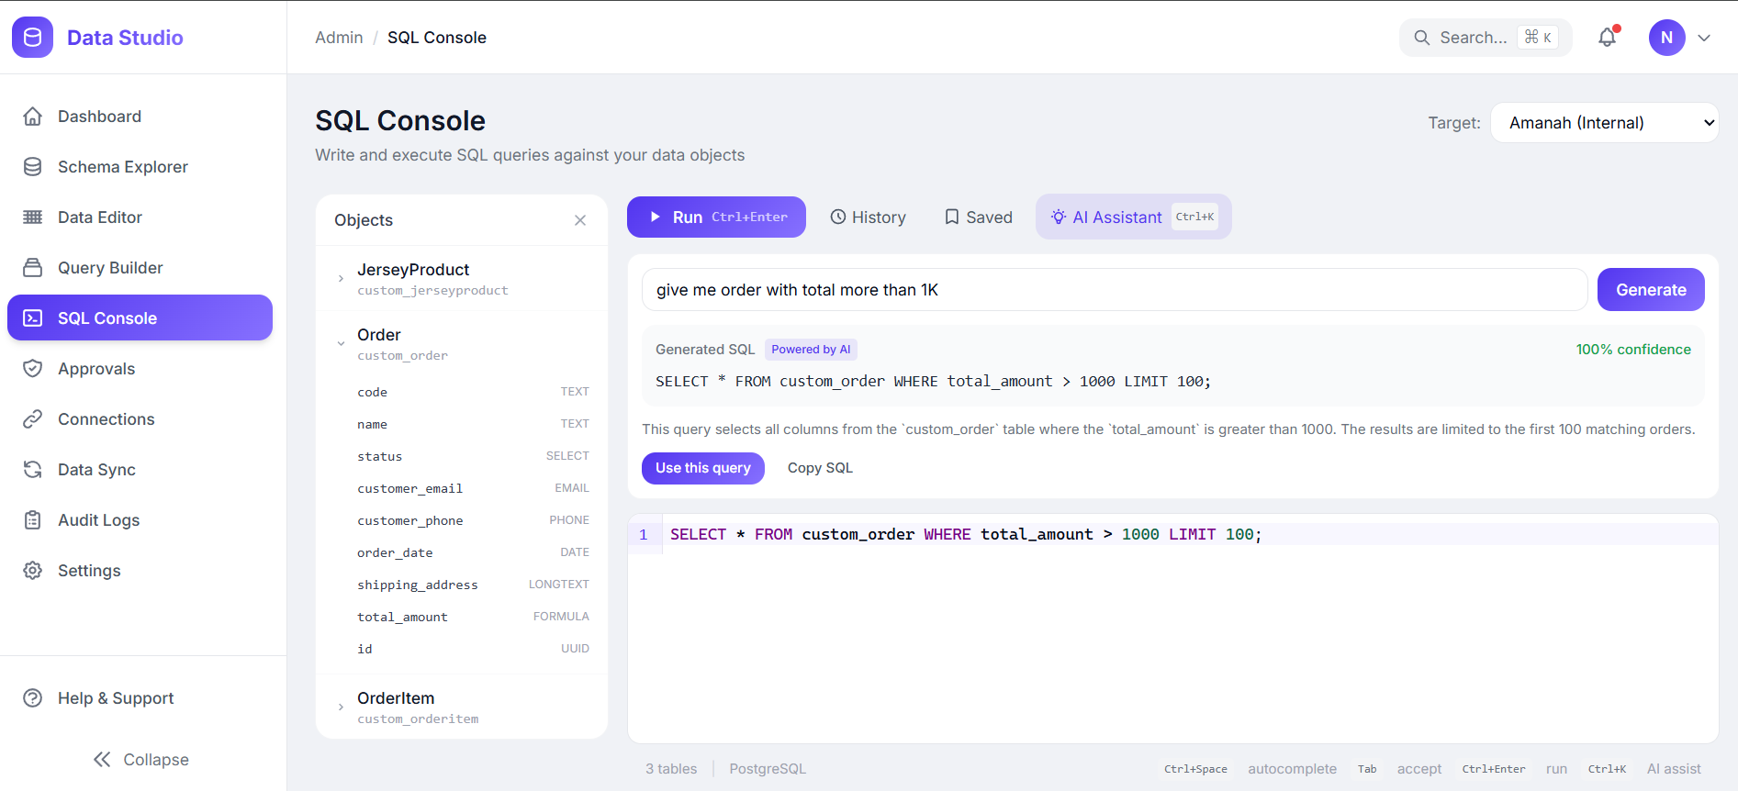Click the Audit Logs clipboard icon
The height and width of the screenshot is (791, 1738).
pos(33,520)
